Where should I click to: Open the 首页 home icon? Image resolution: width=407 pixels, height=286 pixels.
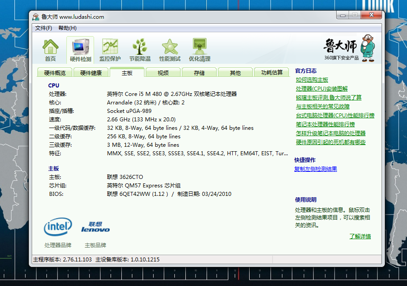pos(50,50)
